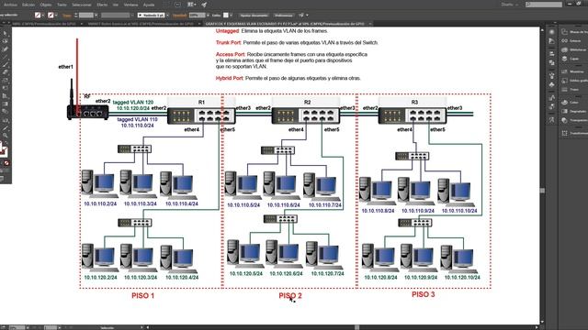Screen dimensions: 588x330
Task: Open the stroke color swatch in control bar
Action: tap(51, 15)
